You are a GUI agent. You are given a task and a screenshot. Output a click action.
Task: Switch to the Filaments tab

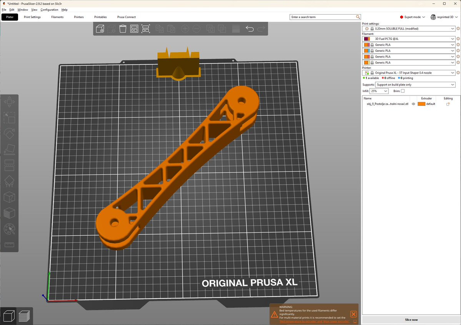pyautogui.click(x=57, y=17)
